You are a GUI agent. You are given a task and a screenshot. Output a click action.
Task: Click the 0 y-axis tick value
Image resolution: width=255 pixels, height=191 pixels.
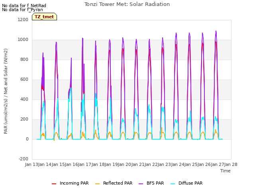pos(27,139)
